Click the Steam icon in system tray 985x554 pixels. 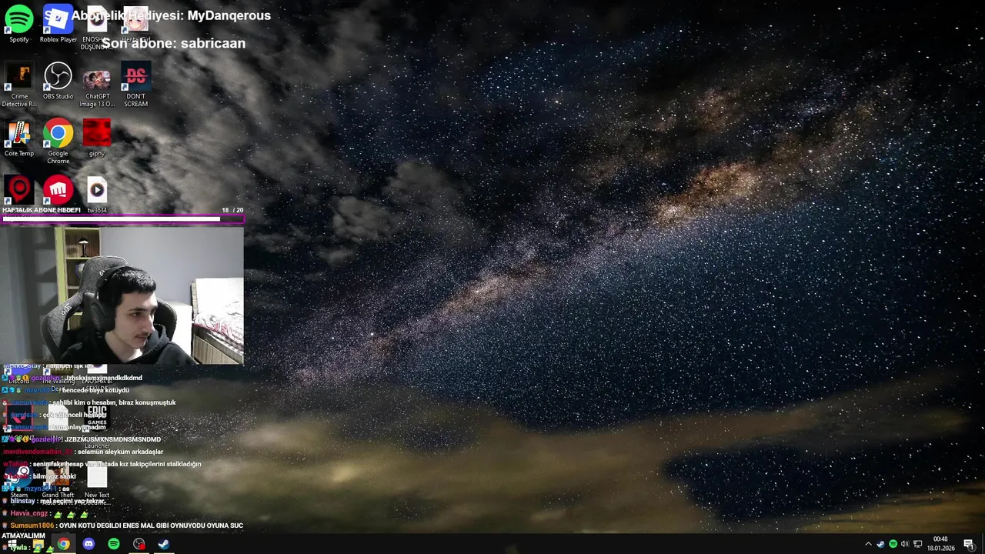coord(881,544)
